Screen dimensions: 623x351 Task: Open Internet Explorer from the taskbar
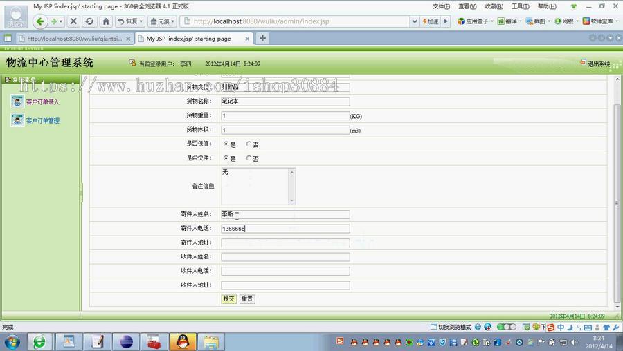(39, 342)
